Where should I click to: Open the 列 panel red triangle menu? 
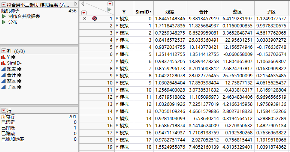[3, 51]
